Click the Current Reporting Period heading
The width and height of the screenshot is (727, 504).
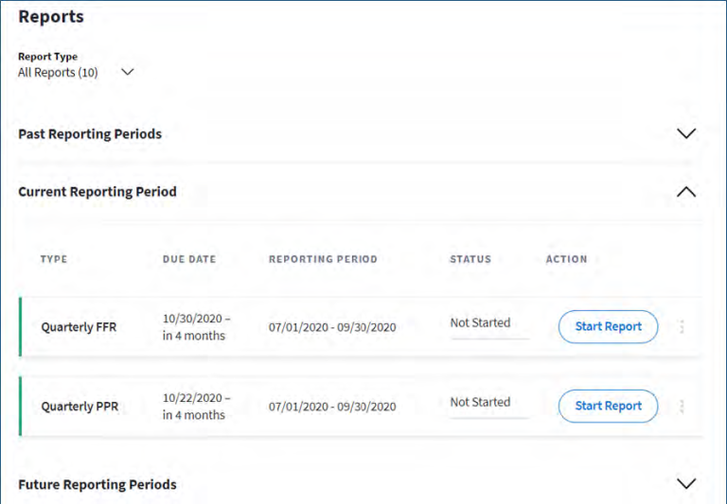[x=98, y=191]
